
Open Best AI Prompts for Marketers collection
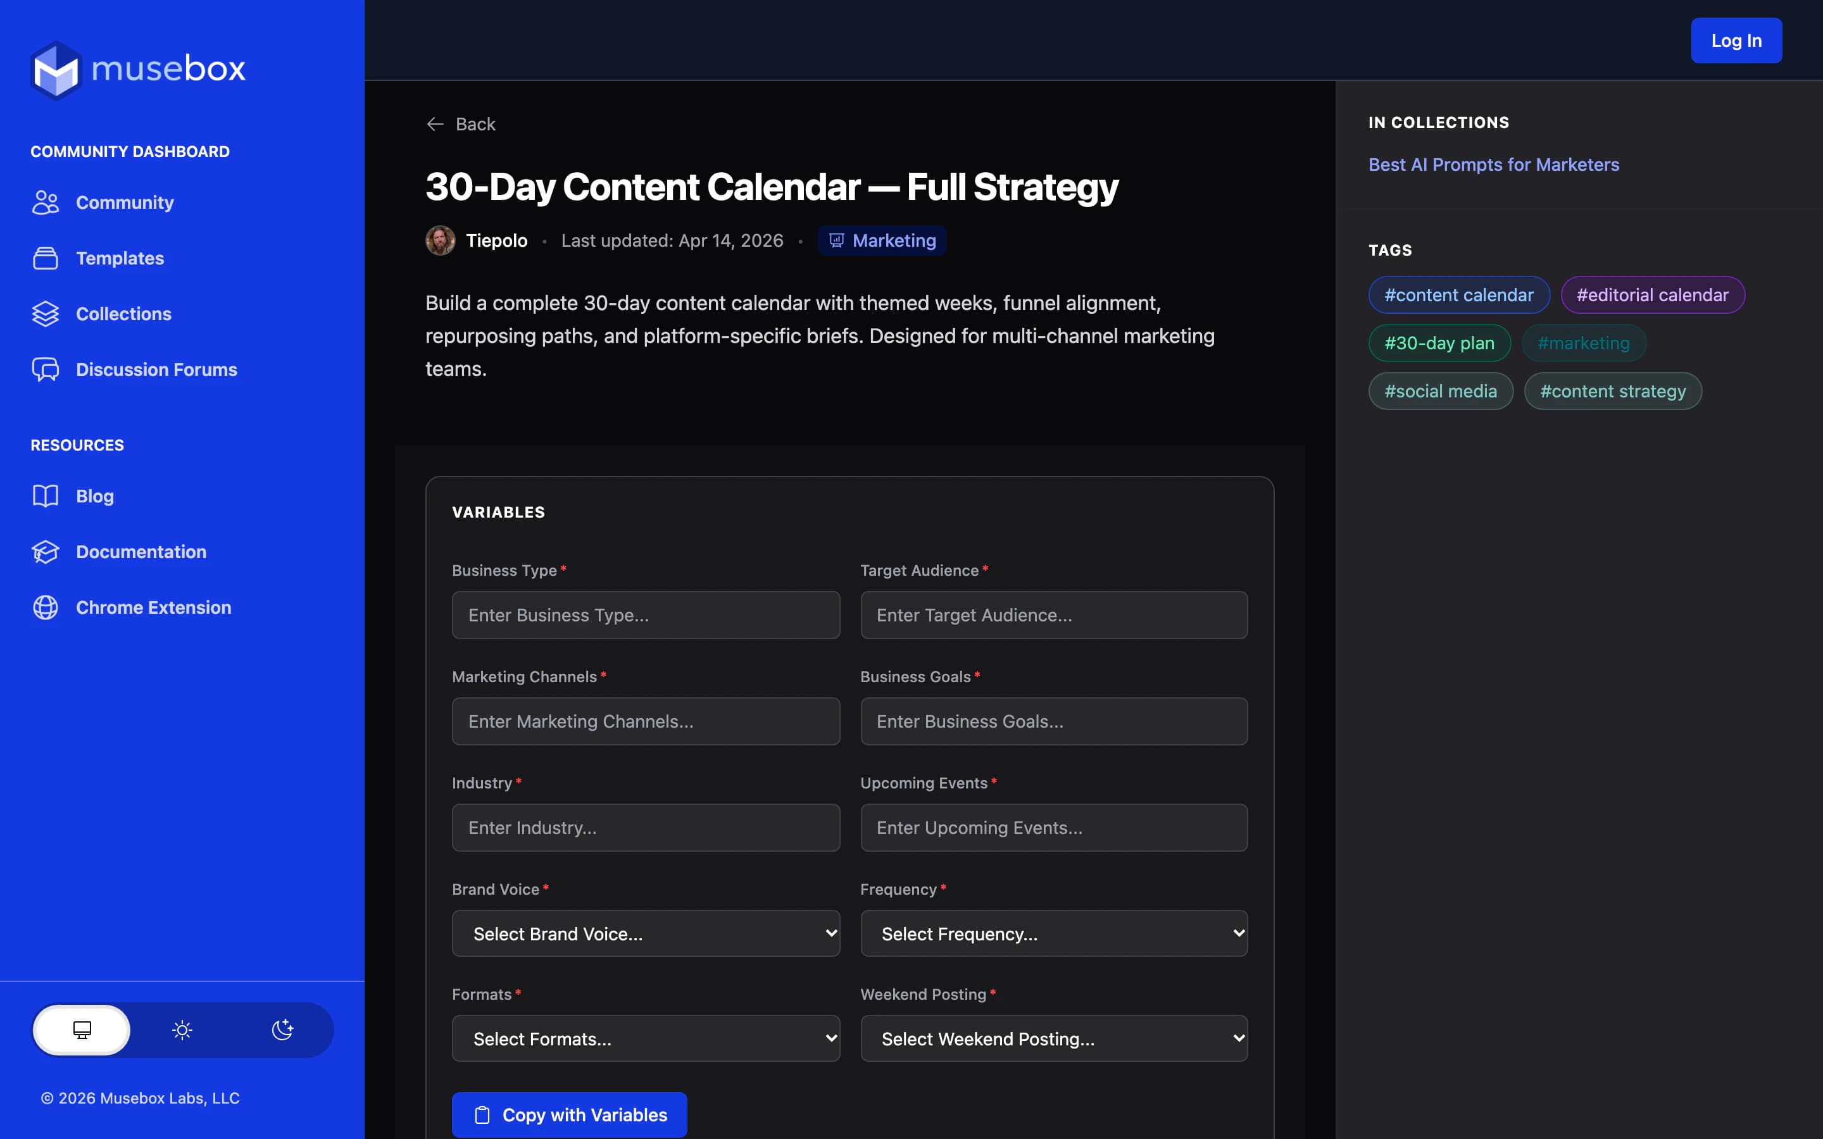pyautogui.click(x=1493, y=165)
